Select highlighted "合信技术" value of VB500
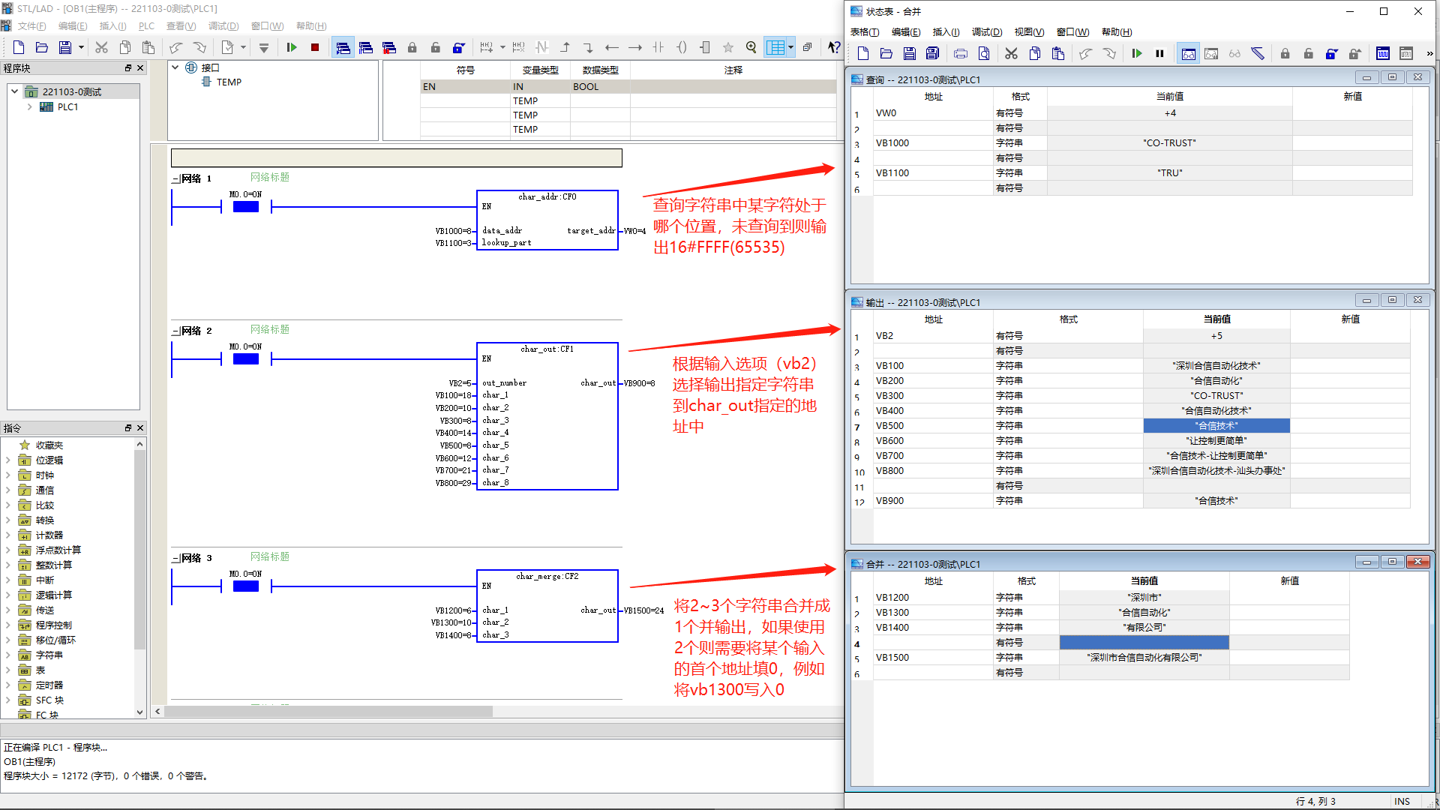The image size is (1440, 810). (x=1216, y=426)
